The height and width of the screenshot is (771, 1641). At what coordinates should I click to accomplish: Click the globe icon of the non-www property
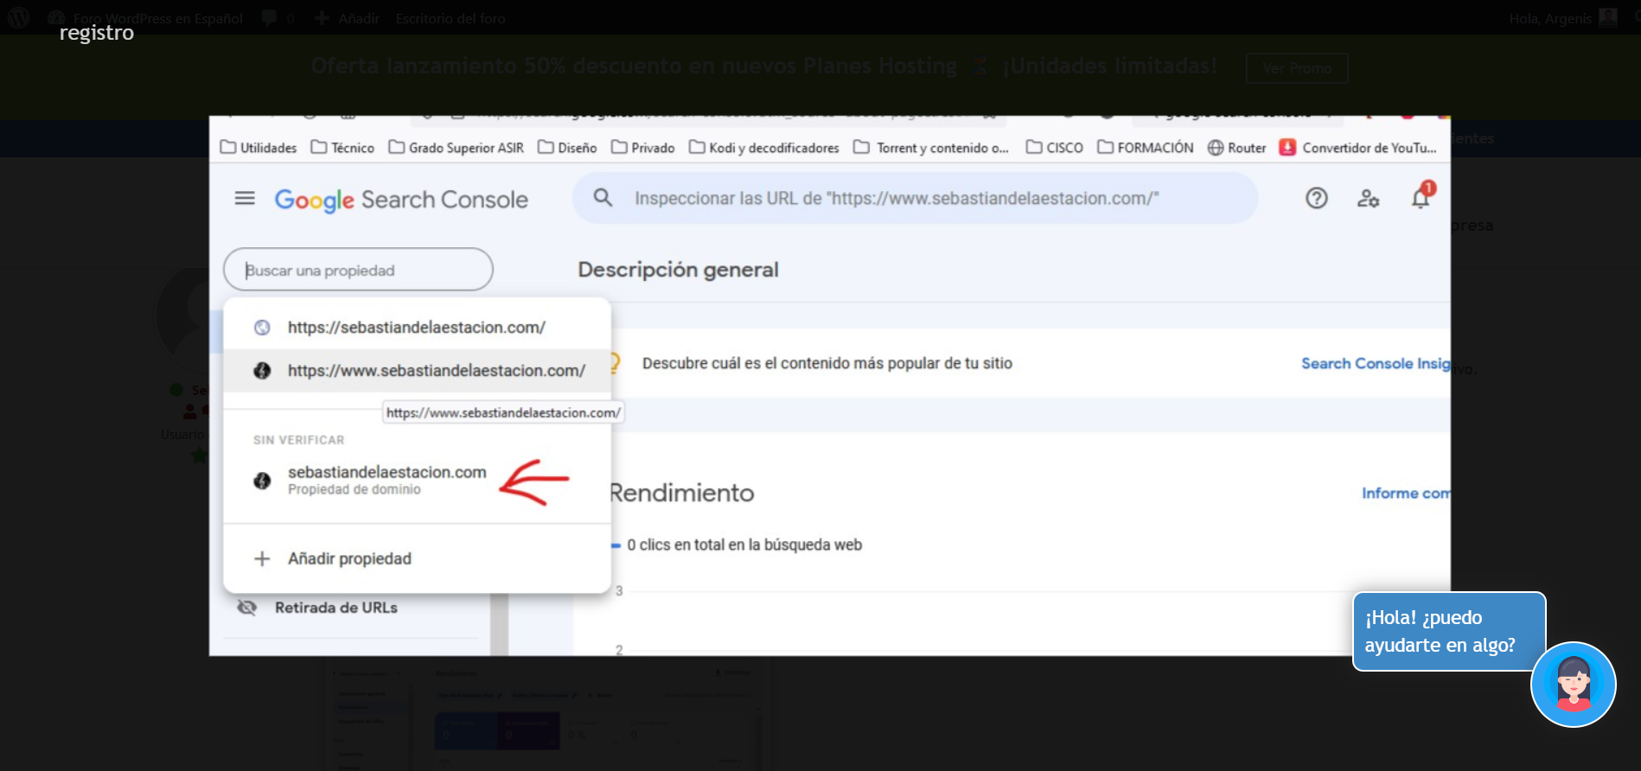pyautogui.click(x=262, y=328)
